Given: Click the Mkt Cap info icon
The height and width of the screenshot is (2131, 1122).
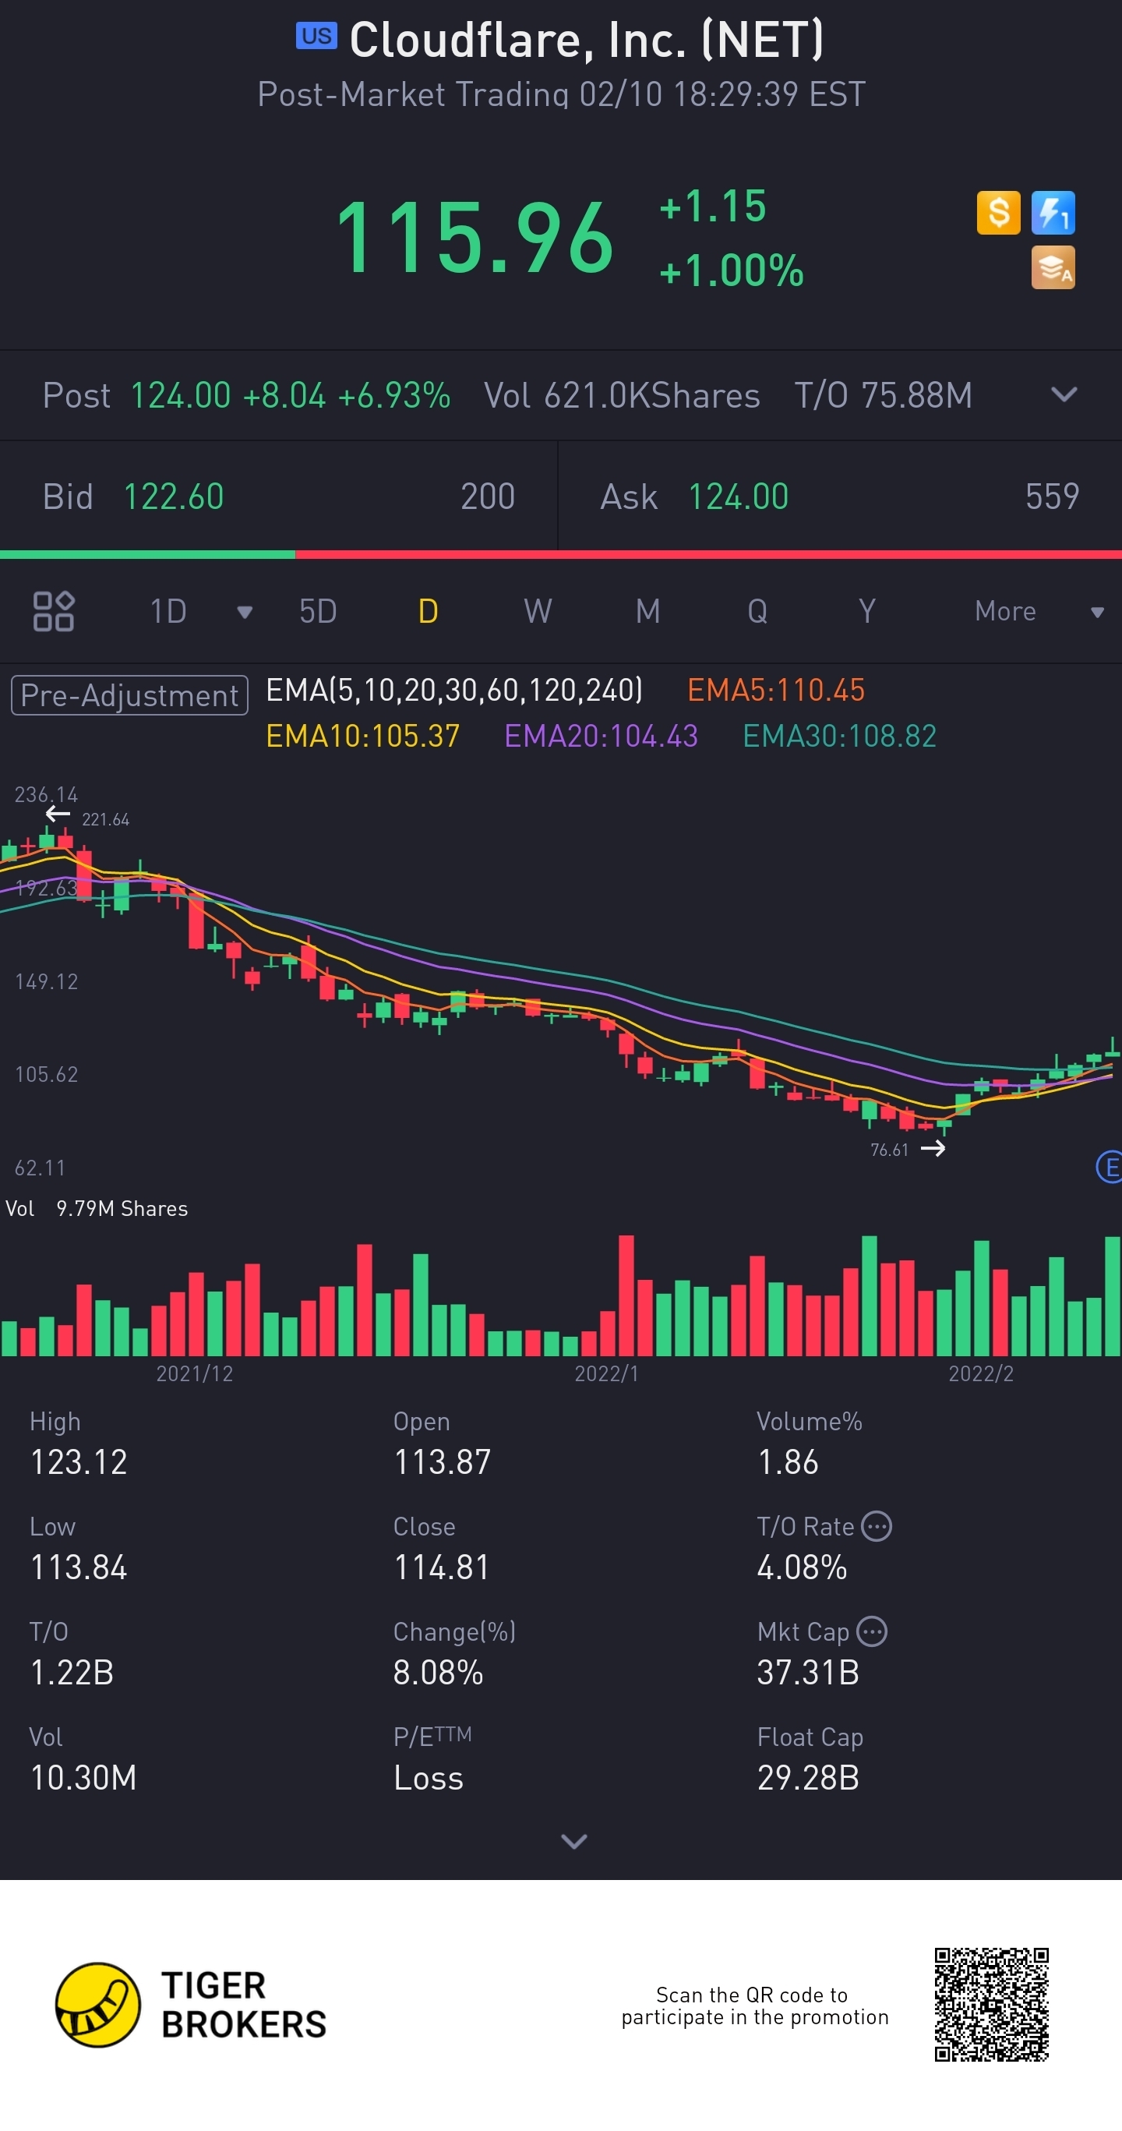Looking at the screenshot, I should 871,1631.
